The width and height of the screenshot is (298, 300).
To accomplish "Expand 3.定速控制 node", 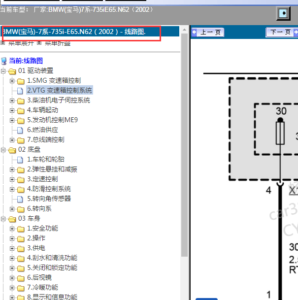I will point(12,179).
